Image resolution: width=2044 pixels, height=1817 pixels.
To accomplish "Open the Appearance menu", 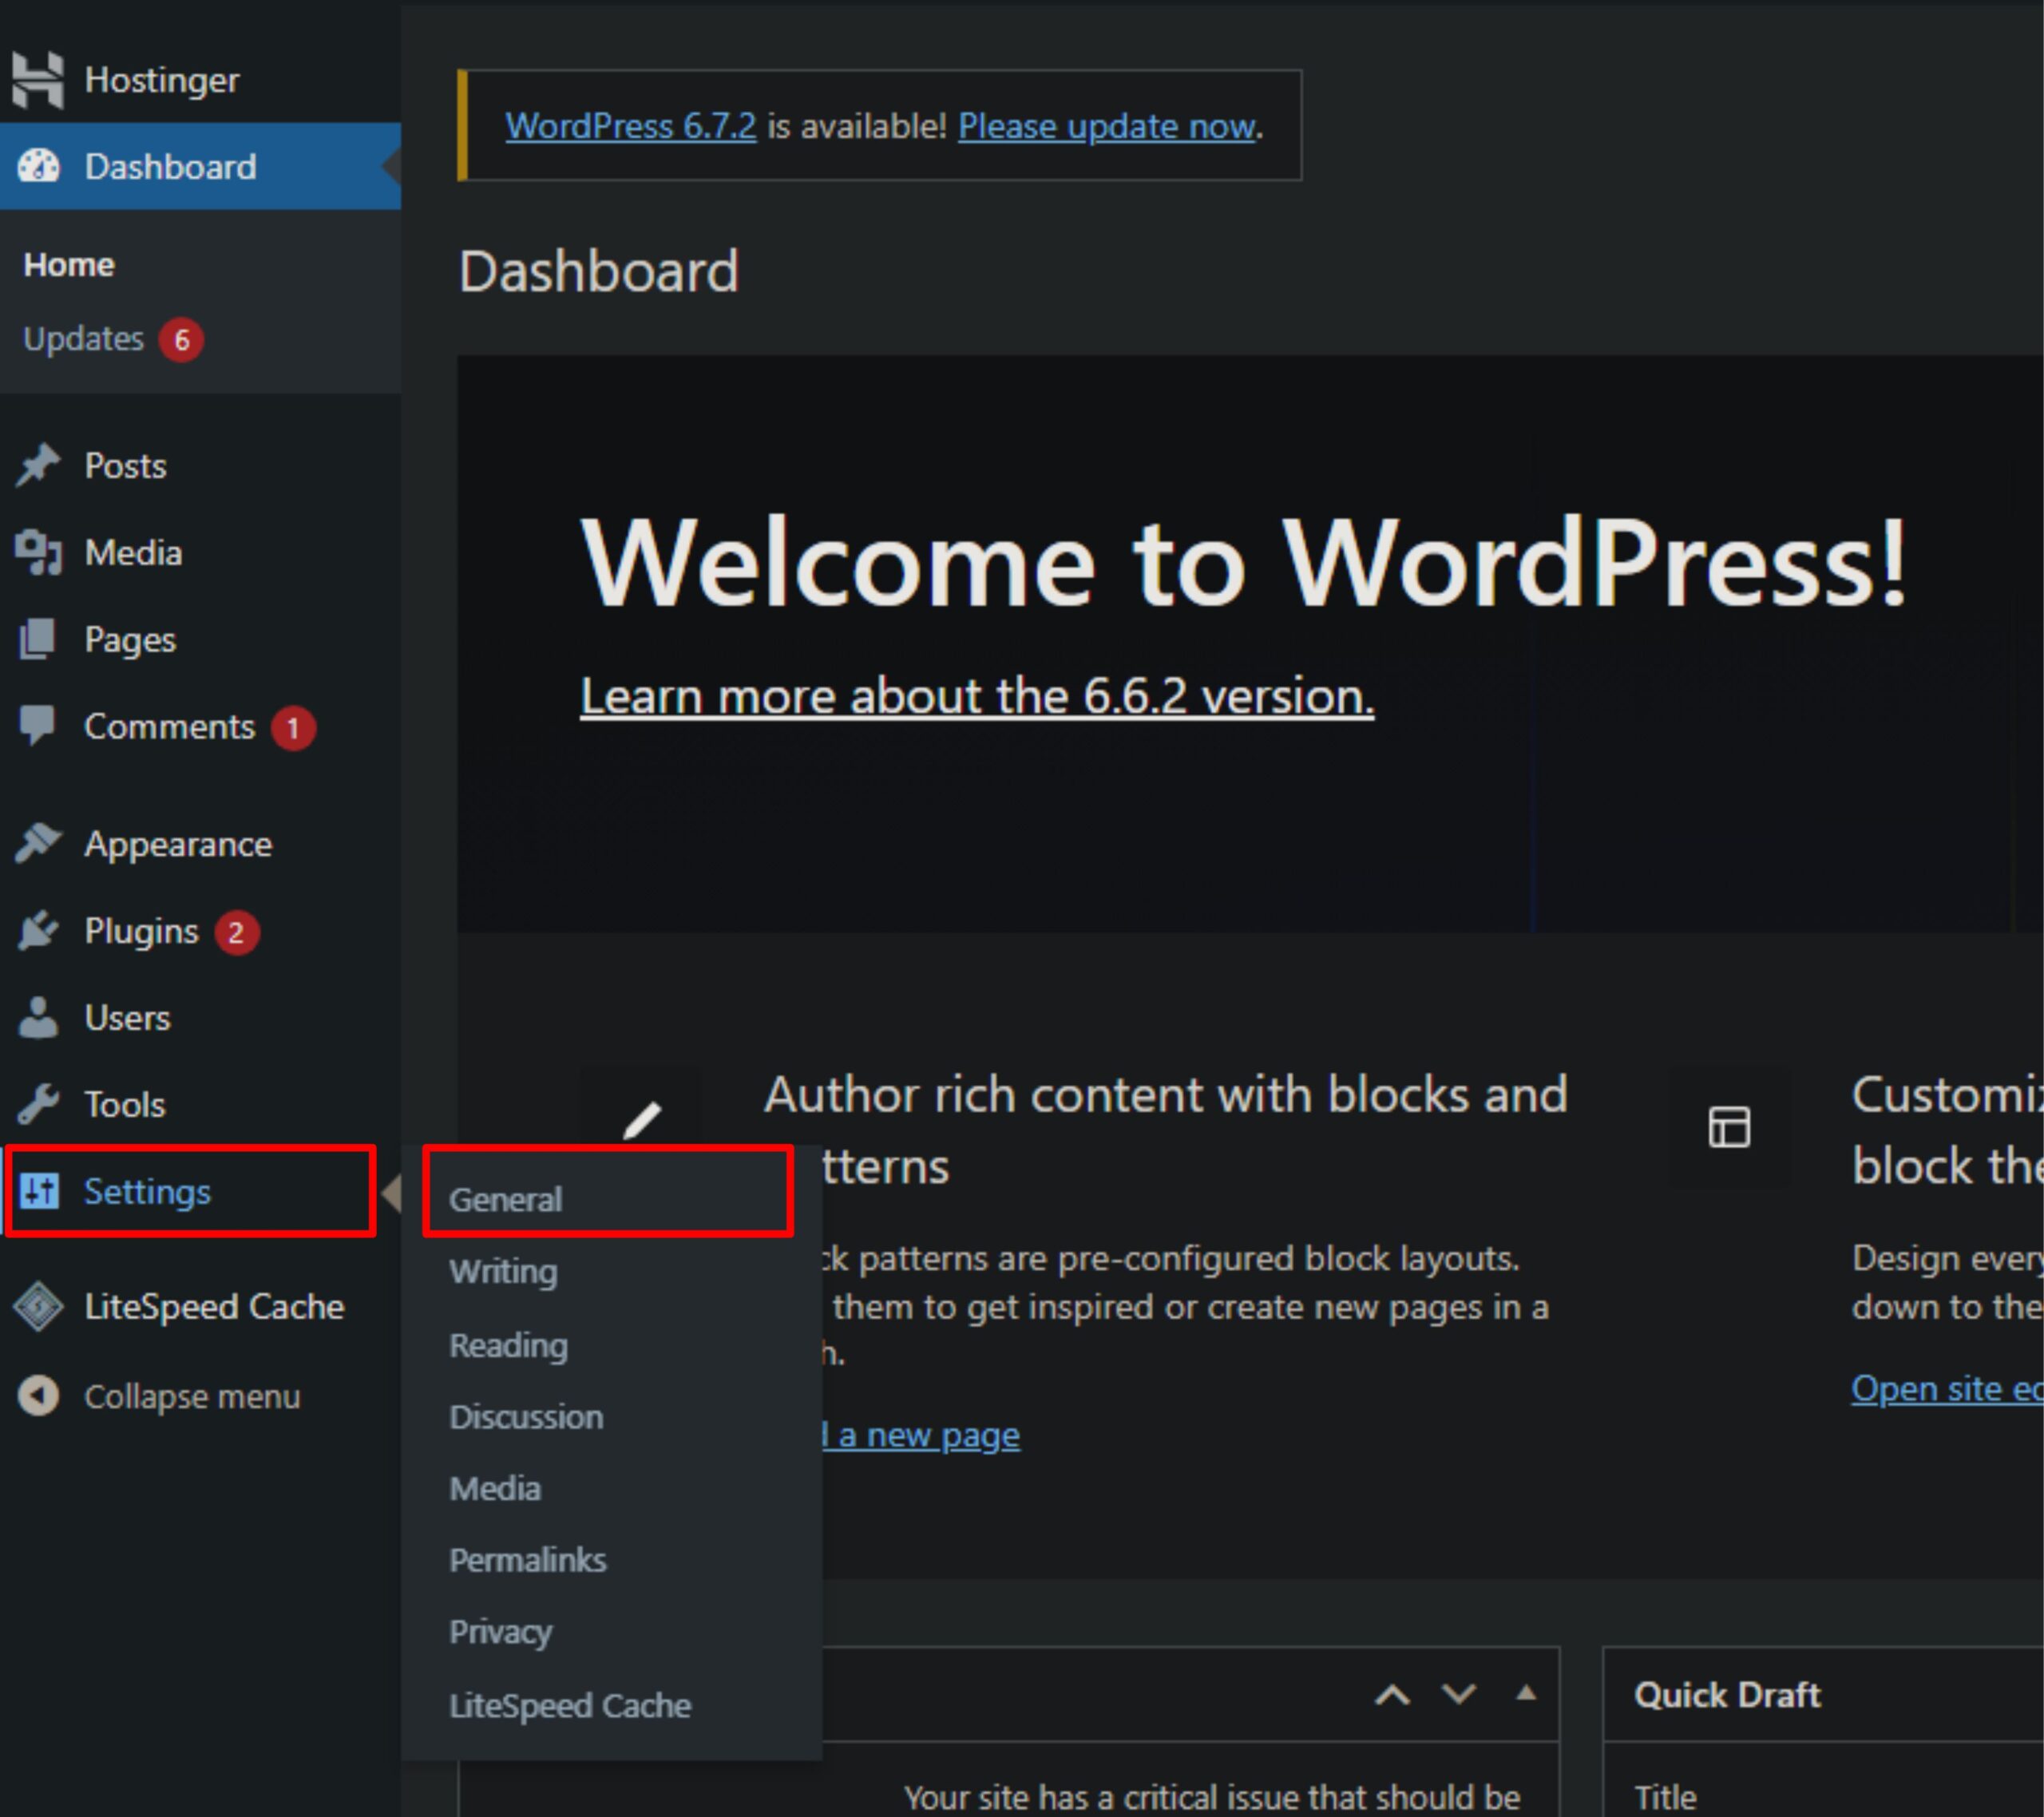I will (200, 845).
